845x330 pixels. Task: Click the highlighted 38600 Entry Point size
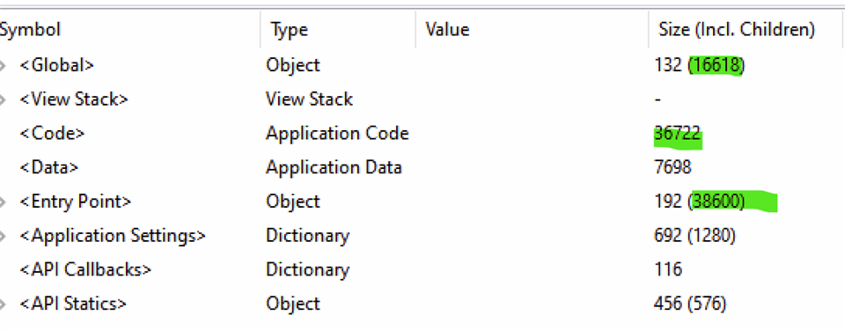click(x=719, y=202)
